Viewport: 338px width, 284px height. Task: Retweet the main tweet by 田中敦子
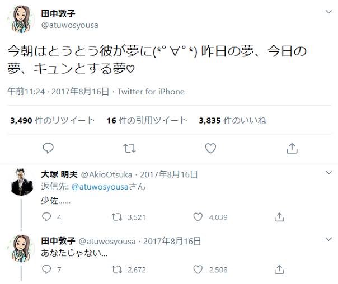[129, 148]
